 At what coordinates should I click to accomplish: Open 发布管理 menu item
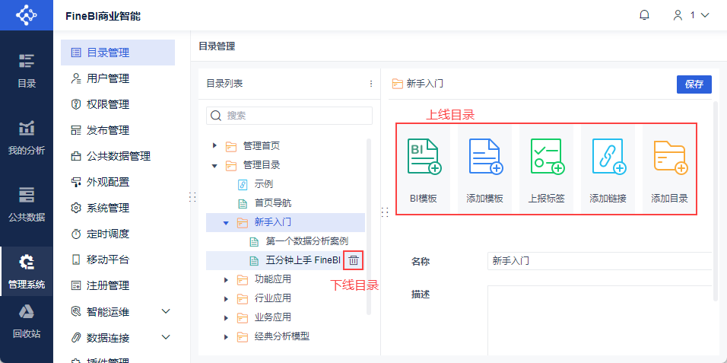click(x=118, y=130)
